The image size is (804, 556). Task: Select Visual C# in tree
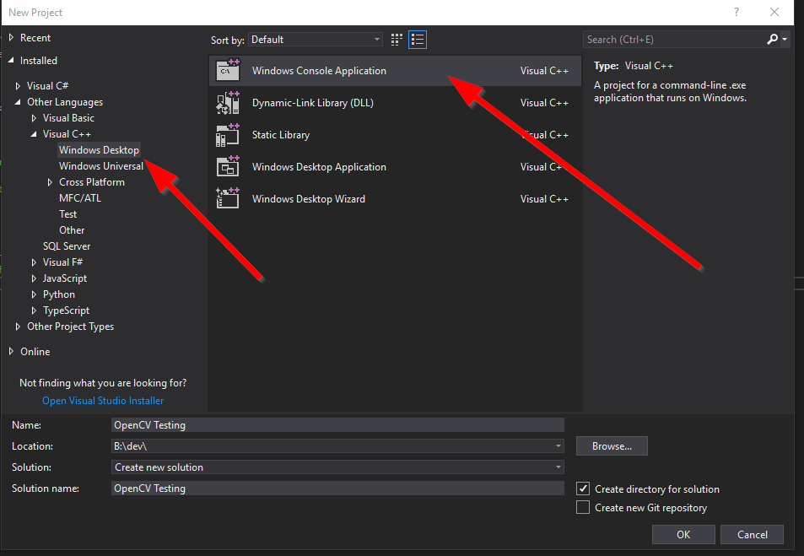[48, 86]
